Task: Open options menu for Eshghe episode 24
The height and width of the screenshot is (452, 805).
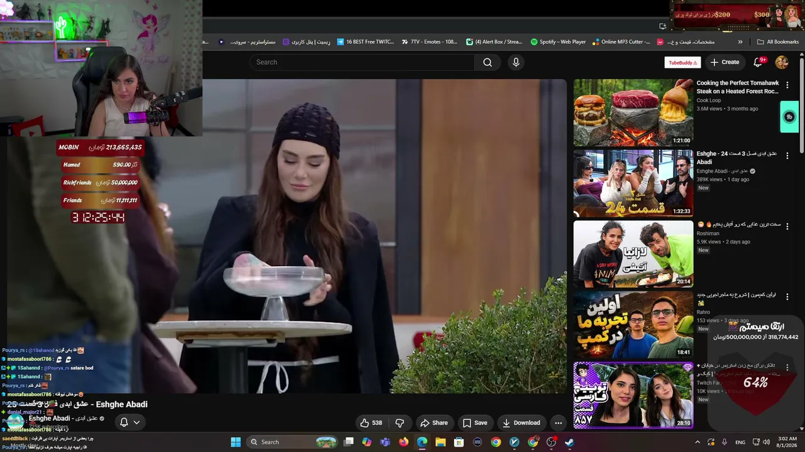Action: 787,156
